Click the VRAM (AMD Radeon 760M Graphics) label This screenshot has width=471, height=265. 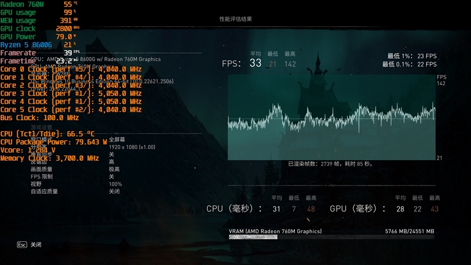(275, 231)
